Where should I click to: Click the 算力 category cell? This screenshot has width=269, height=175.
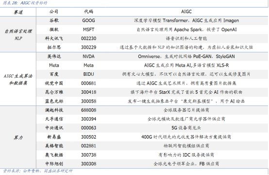click(x=18, y=138)
